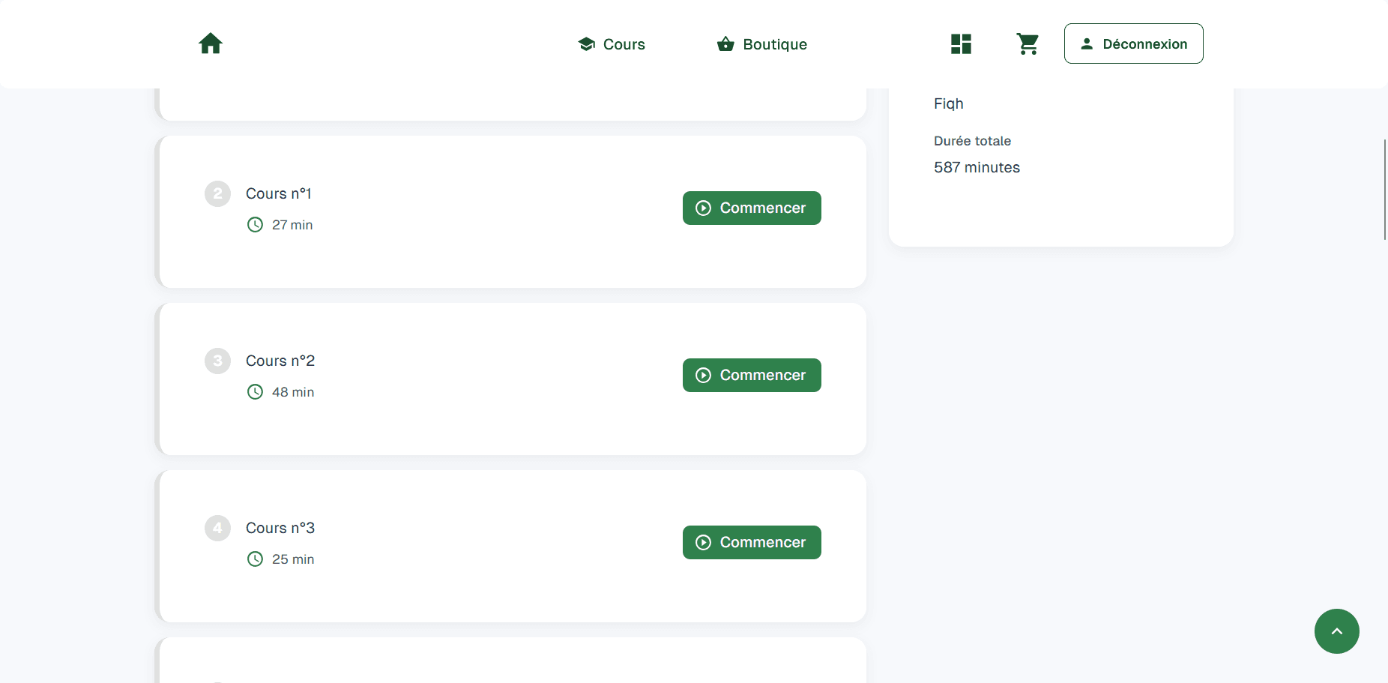Start Cours n°2 with Commencer
The height and width of the screenshot is (683, 1388).
pos(752,375)
